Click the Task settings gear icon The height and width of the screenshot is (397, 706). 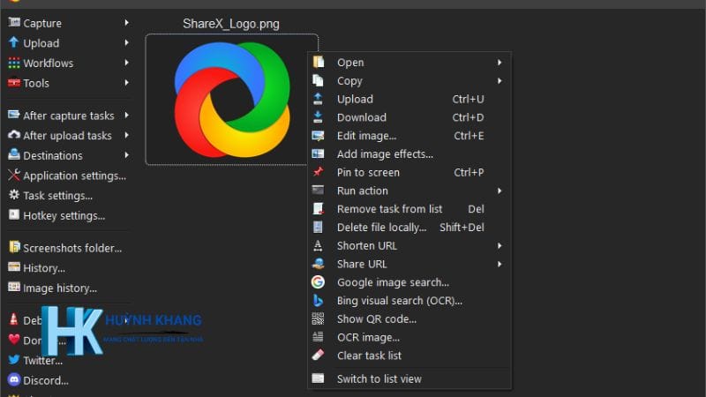coord(14,194)
